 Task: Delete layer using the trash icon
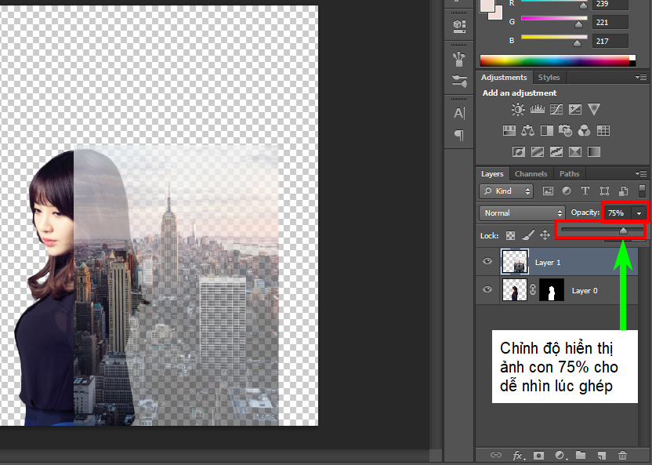[622, 455]
